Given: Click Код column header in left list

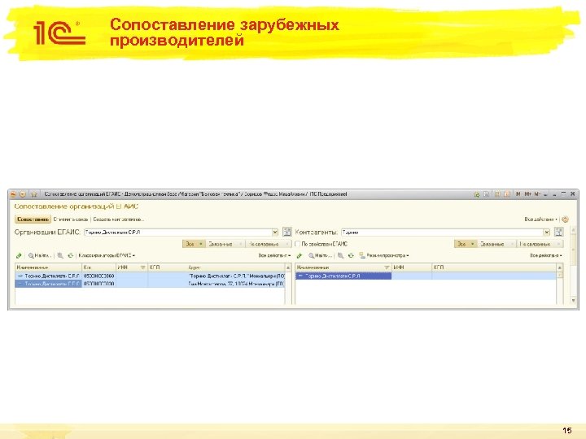Looking at the screenshot, I should tap(98, 267).
